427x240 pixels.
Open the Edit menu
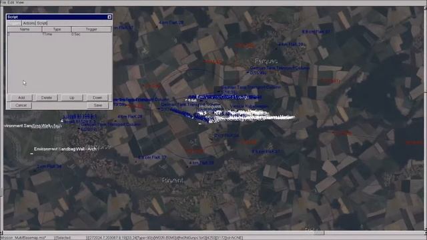(x=11, y=2)
